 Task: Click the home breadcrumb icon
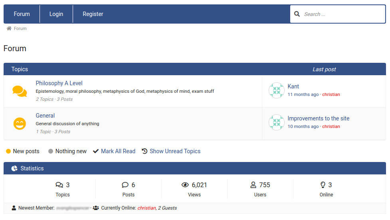(9, 28)
